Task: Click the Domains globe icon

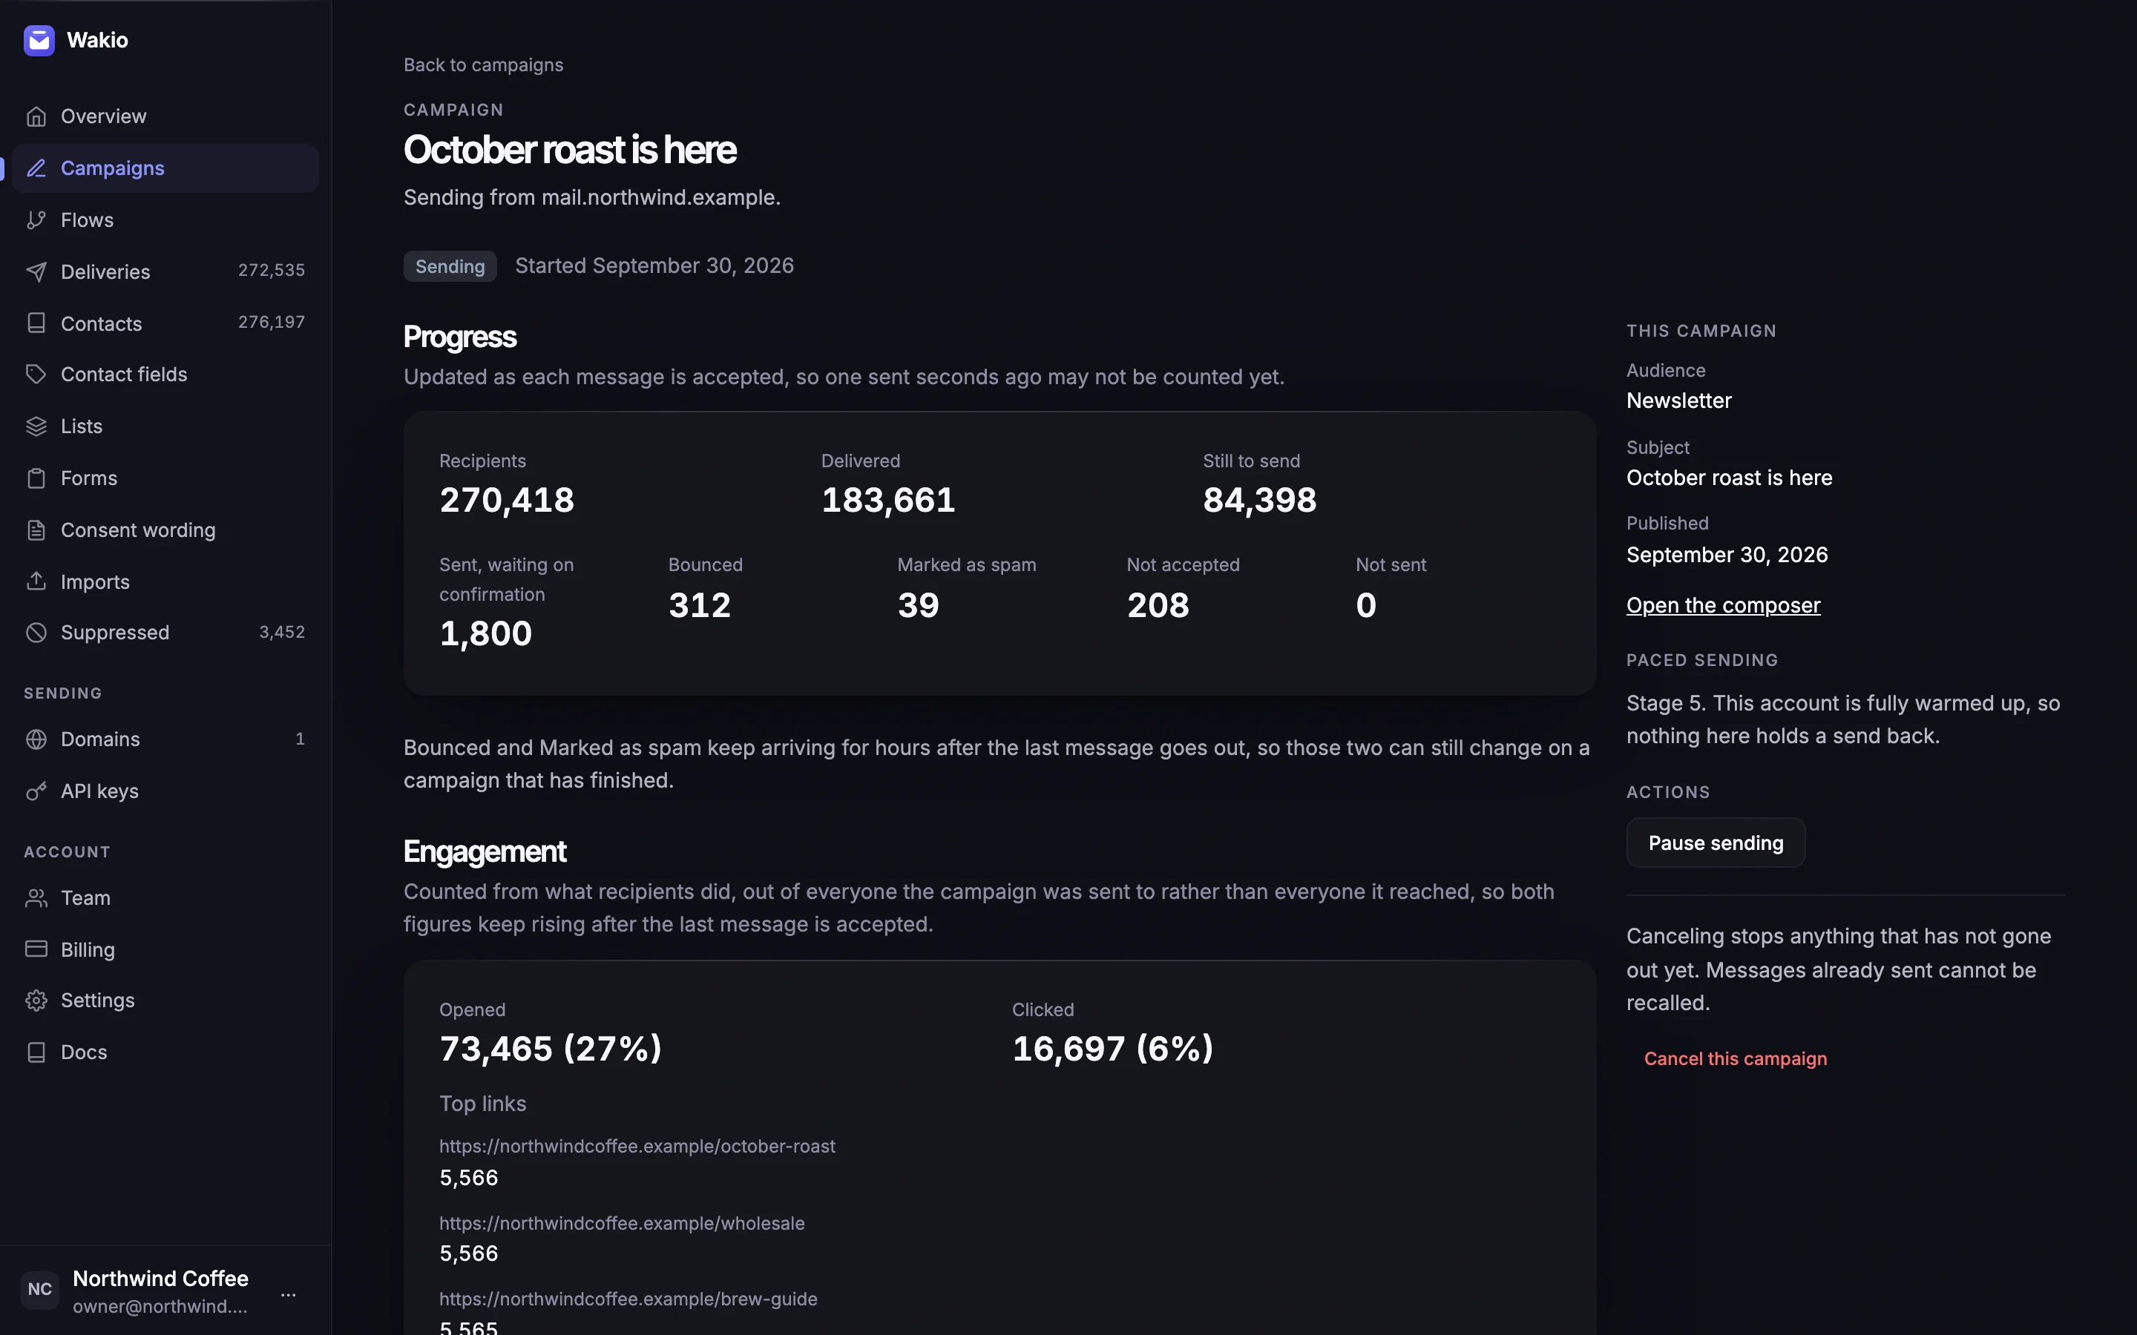Action: 36,739
